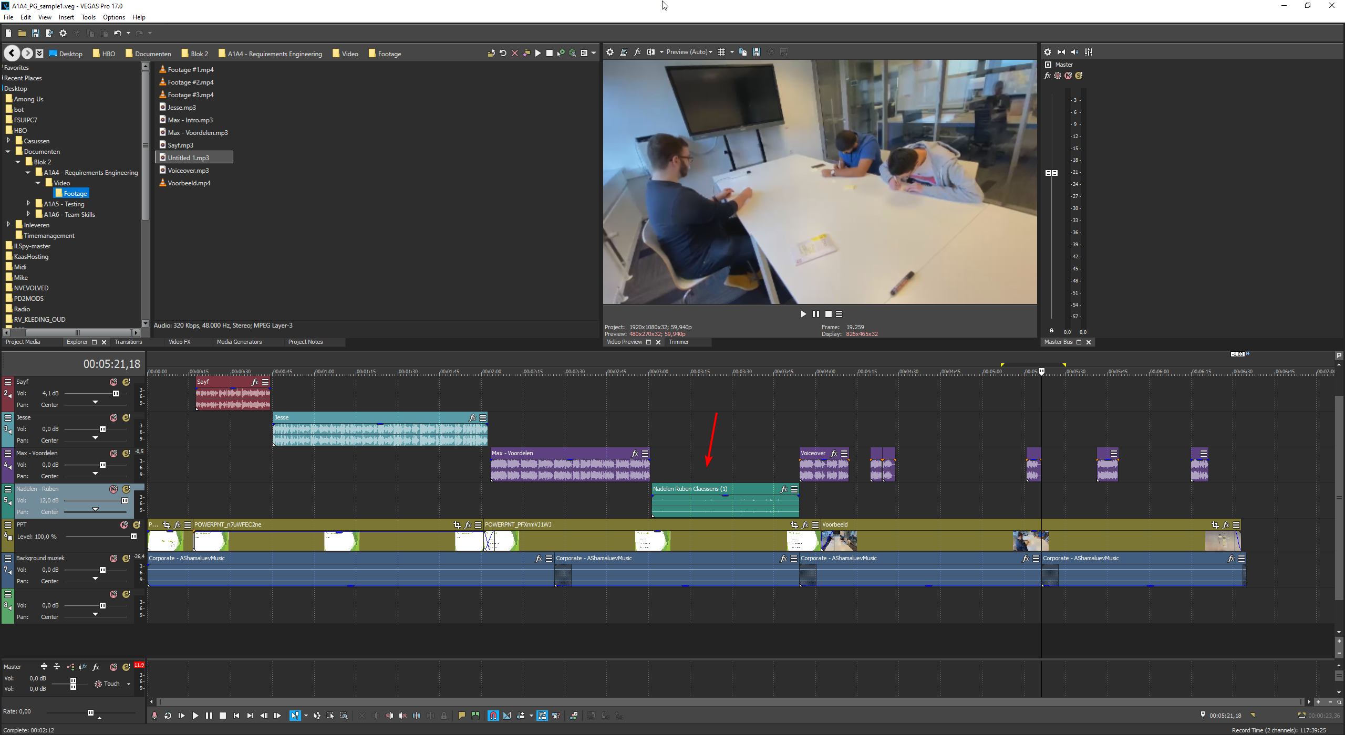1345x735 pixels.
Task: Insert a region with the green flags icon
Action: pos(475,716)
